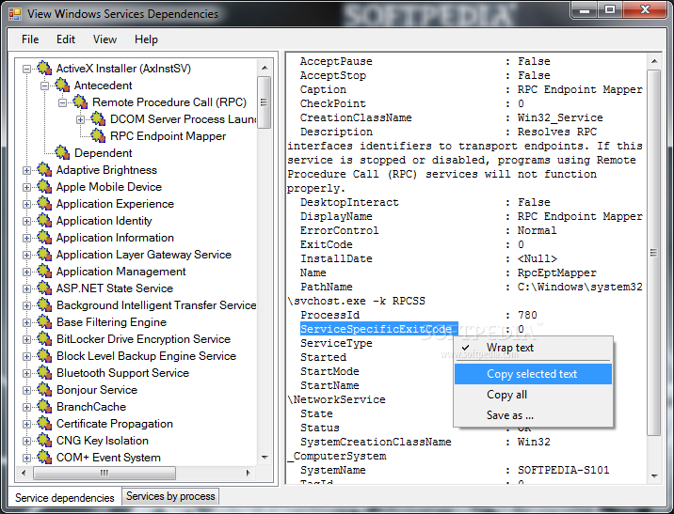This screenshot has height=514, width=674.
Task: Click the Application Layer Gateway Service icon
Action: [44, 255]
